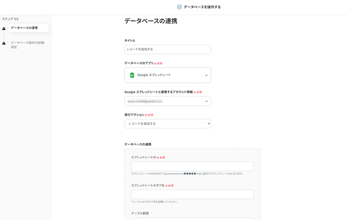The width and height of the screenshot is (347, 220).
Task: Open the account dropdown chevron for Google スプレッドシート連携
Action: (206, 101)
